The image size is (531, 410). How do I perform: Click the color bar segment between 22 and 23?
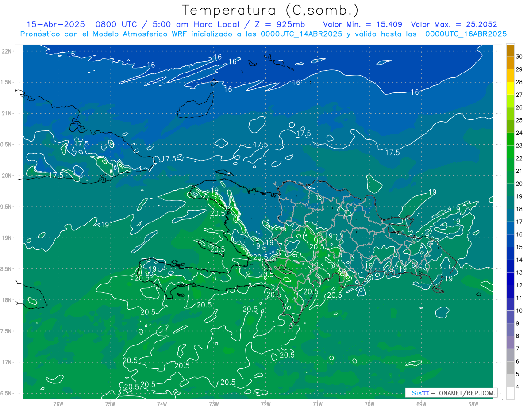pyautogui.click(x=510, y=152)
